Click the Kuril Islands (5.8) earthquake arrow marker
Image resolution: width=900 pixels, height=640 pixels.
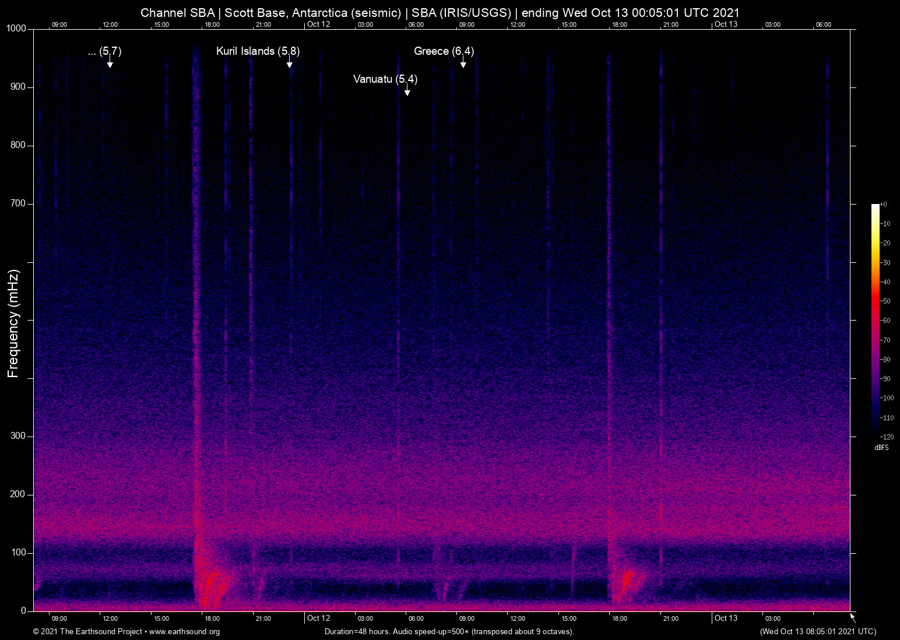click(x=290, y=64)
